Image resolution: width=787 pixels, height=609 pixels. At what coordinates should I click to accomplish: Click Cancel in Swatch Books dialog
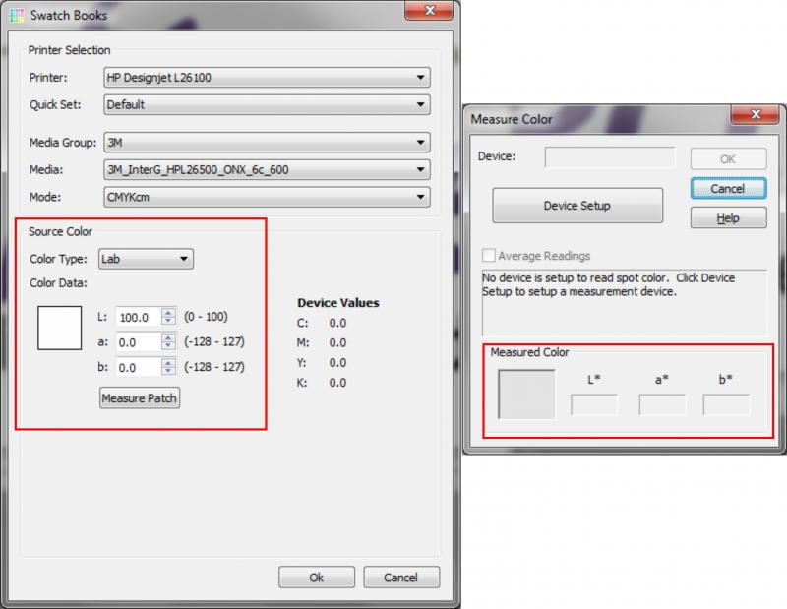click(x=401, y=578)
